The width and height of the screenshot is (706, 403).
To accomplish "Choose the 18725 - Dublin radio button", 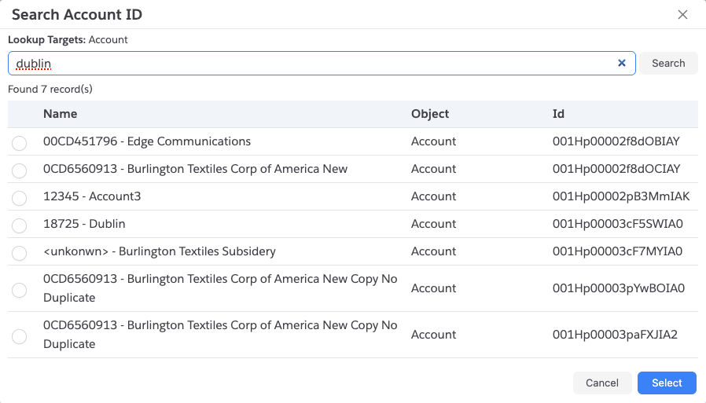I will coord(19,225).
